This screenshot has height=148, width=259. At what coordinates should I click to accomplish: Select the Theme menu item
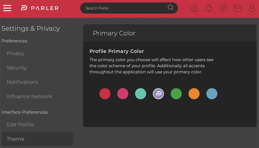pos(37,139)
